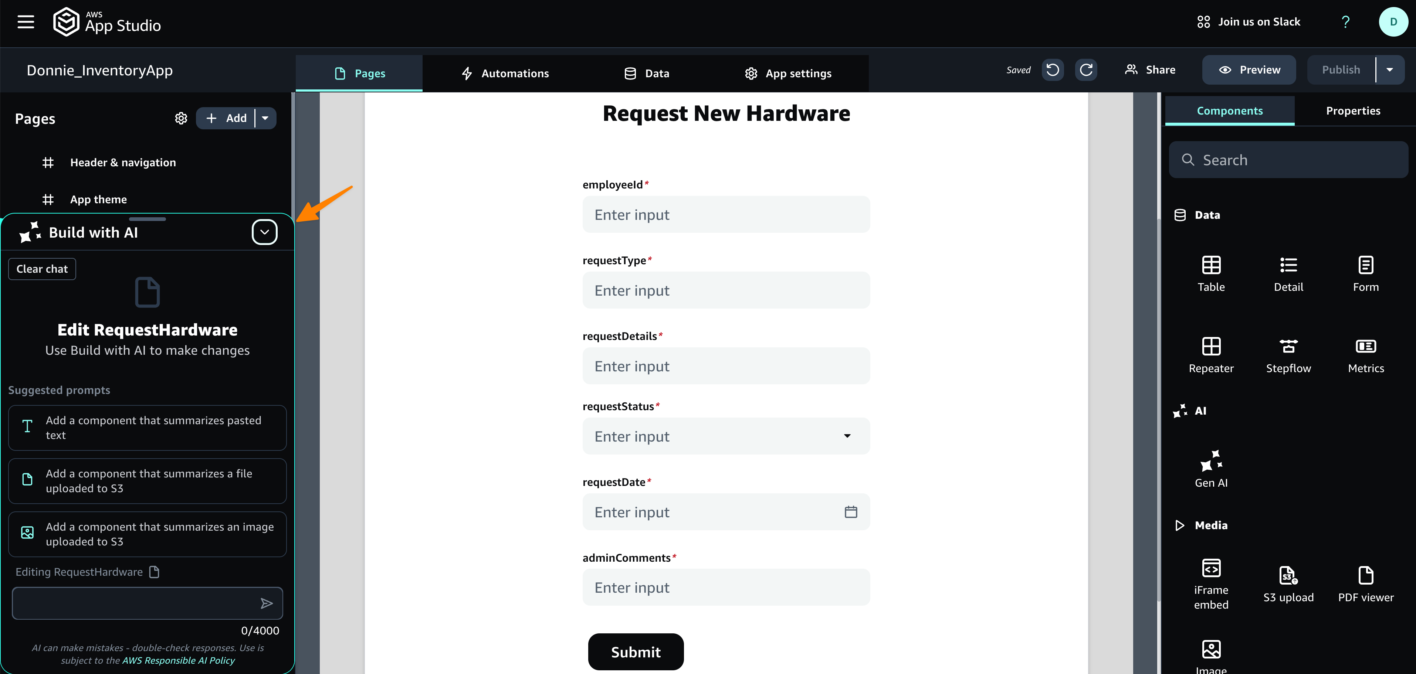Collapse the Build with AI panel
The width and height of the screenshot is (1416, 674).
[x=264, y=232]
